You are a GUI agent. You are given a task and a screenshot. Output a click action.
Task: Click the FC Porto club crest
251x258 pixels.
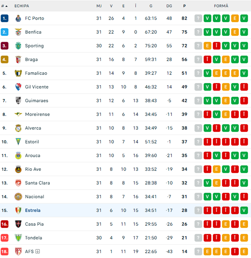coord(18,18)
